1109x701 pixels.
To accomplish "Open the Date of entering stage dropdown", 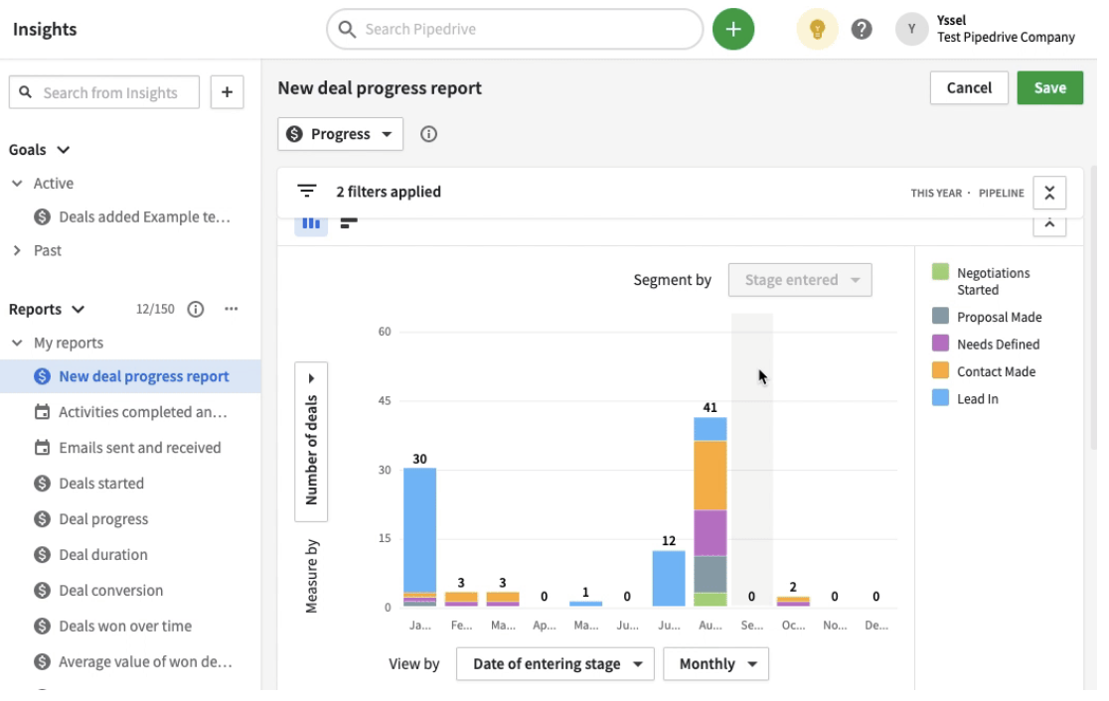I will coord(554,663).
